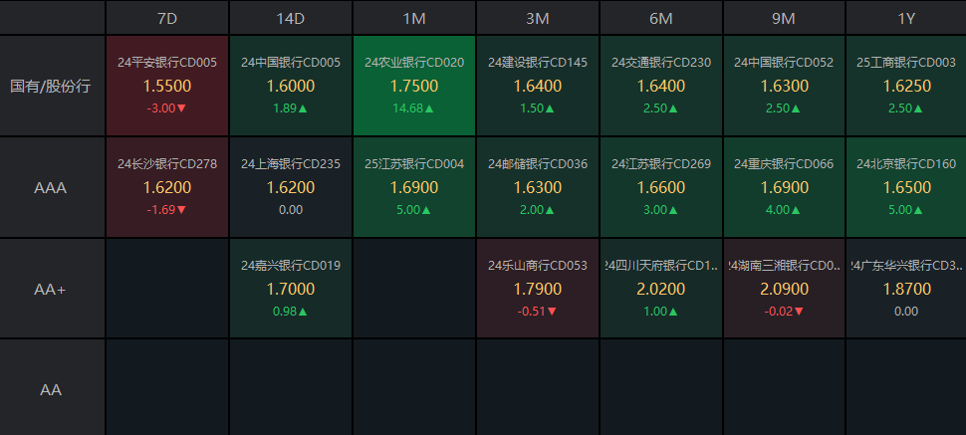The height and width of the screenshot is (435, 966).
Task: Open the 24重庆银行CD066 quote cell
Action: 784,187
